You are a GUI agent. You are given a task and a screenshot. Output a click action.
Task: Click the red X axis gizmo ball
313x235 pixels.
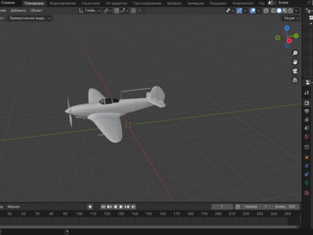tap(289, 40)
